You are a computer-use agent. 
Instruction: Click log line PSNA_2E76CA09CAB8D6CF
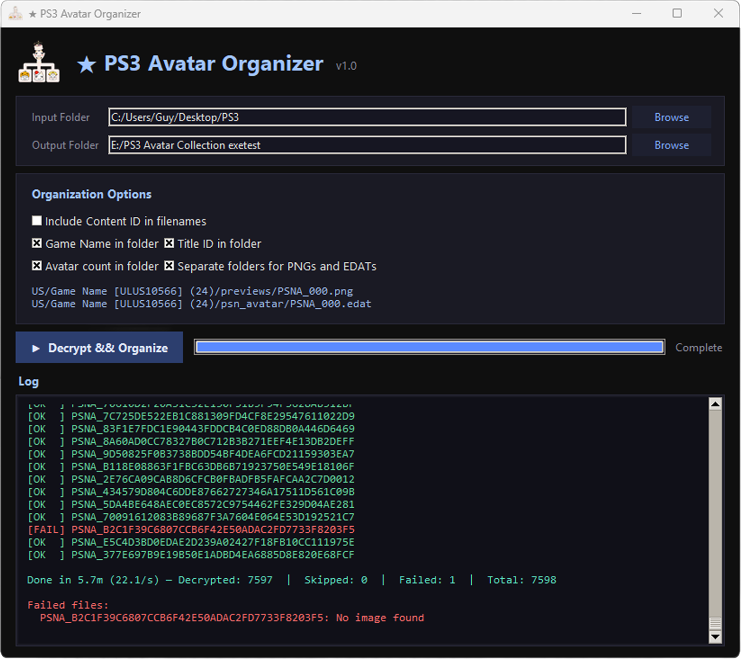[191, 479]
